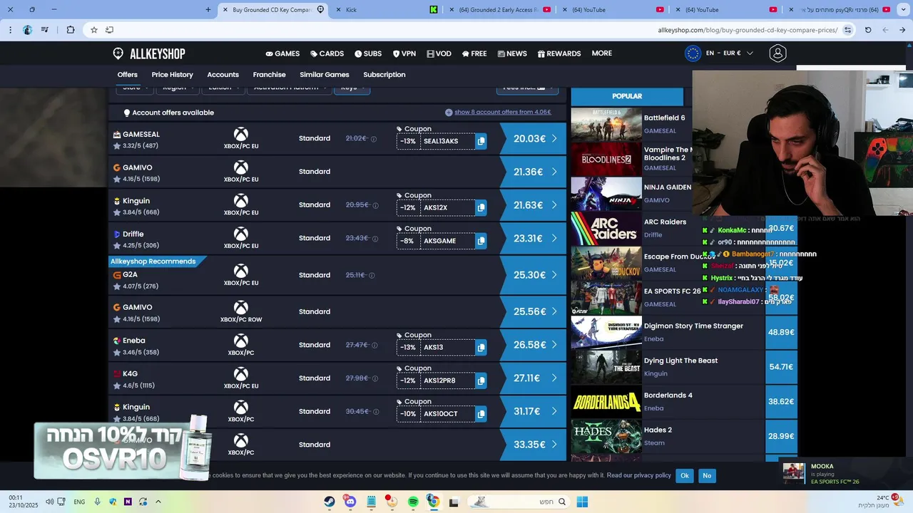Copy the AKS12PR8 coupon code

click(x=481, y=380)
